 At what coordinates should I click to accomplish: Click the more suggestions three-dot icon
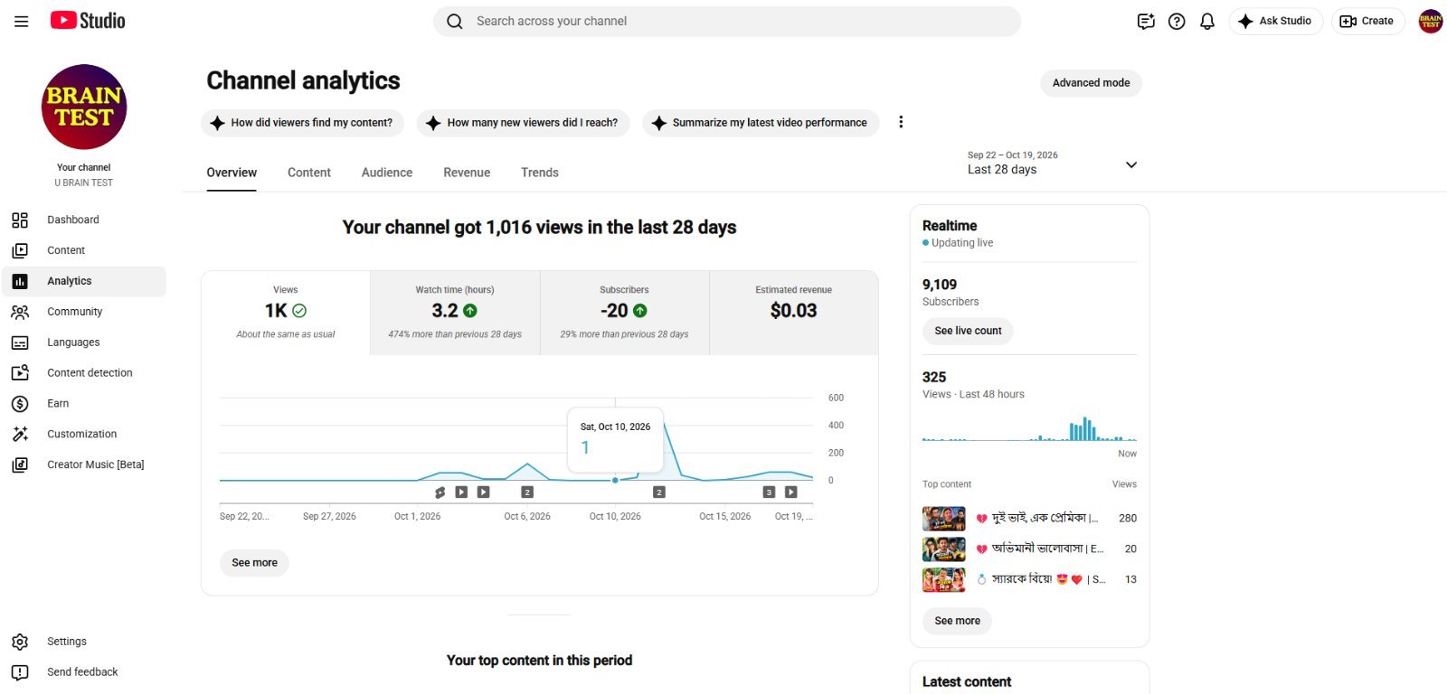click(x=901, y=122)
